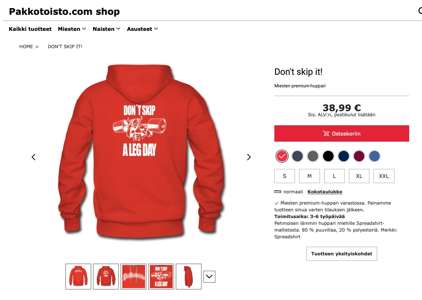Click the ruler icon beside normaali
The width and height of the screenshot is (422, 300).
click(x=278, y=192)
